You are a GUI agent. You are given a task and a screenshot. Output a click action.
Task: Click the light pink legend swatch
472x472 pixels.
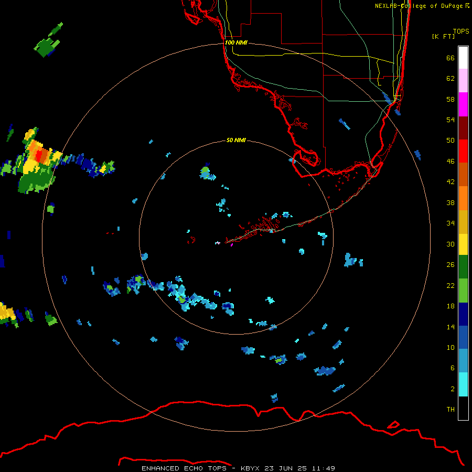point(463,80)
